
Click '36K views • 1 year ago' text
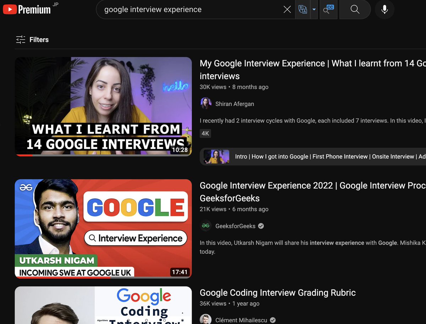(x=230, y=303)
